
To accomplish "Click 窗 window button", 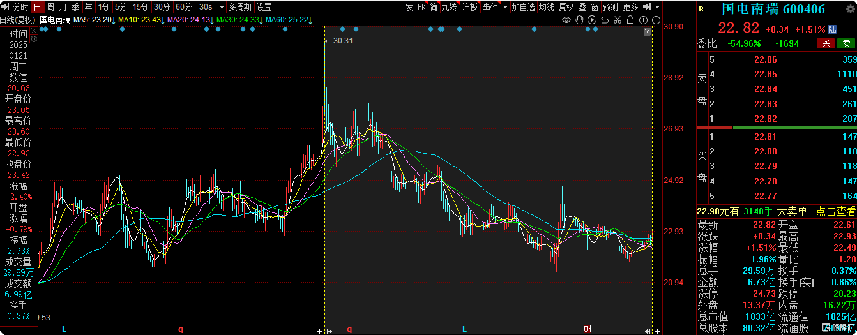I will [595, 7].
